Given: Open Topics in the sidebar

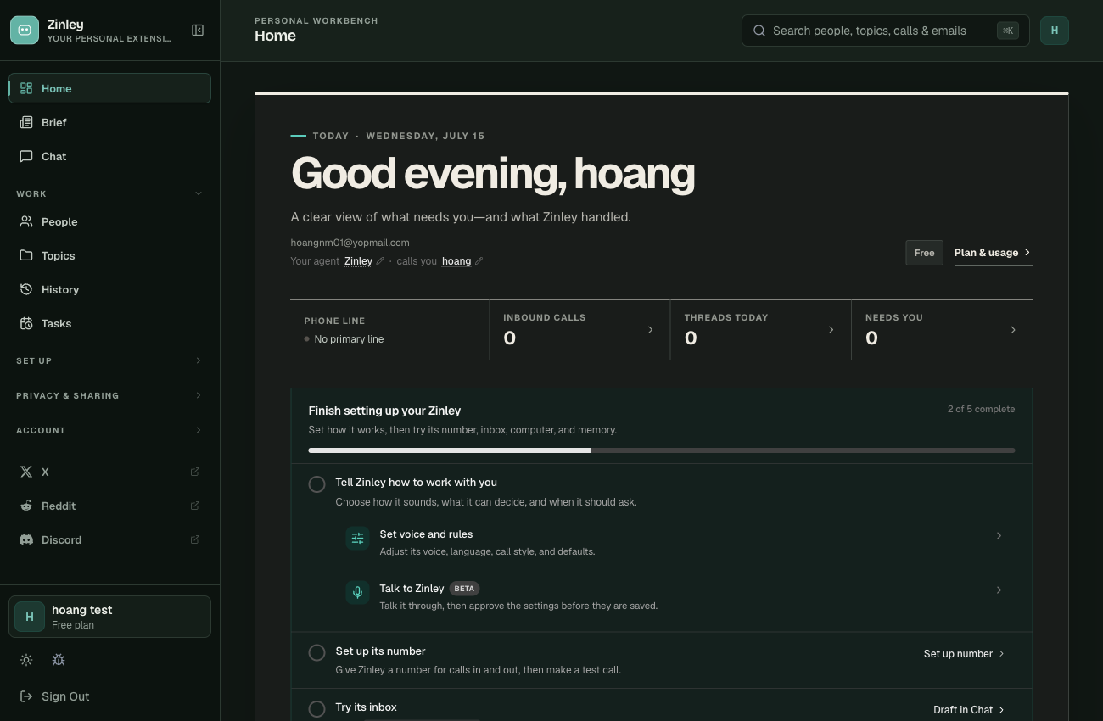Looking at the screenshot, I should 109,255.
